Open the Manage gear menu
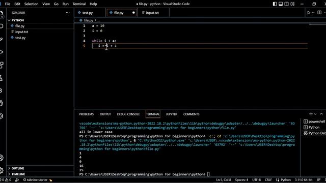The height and width of the screenshot is (183, 326). (x=2, y=171)
